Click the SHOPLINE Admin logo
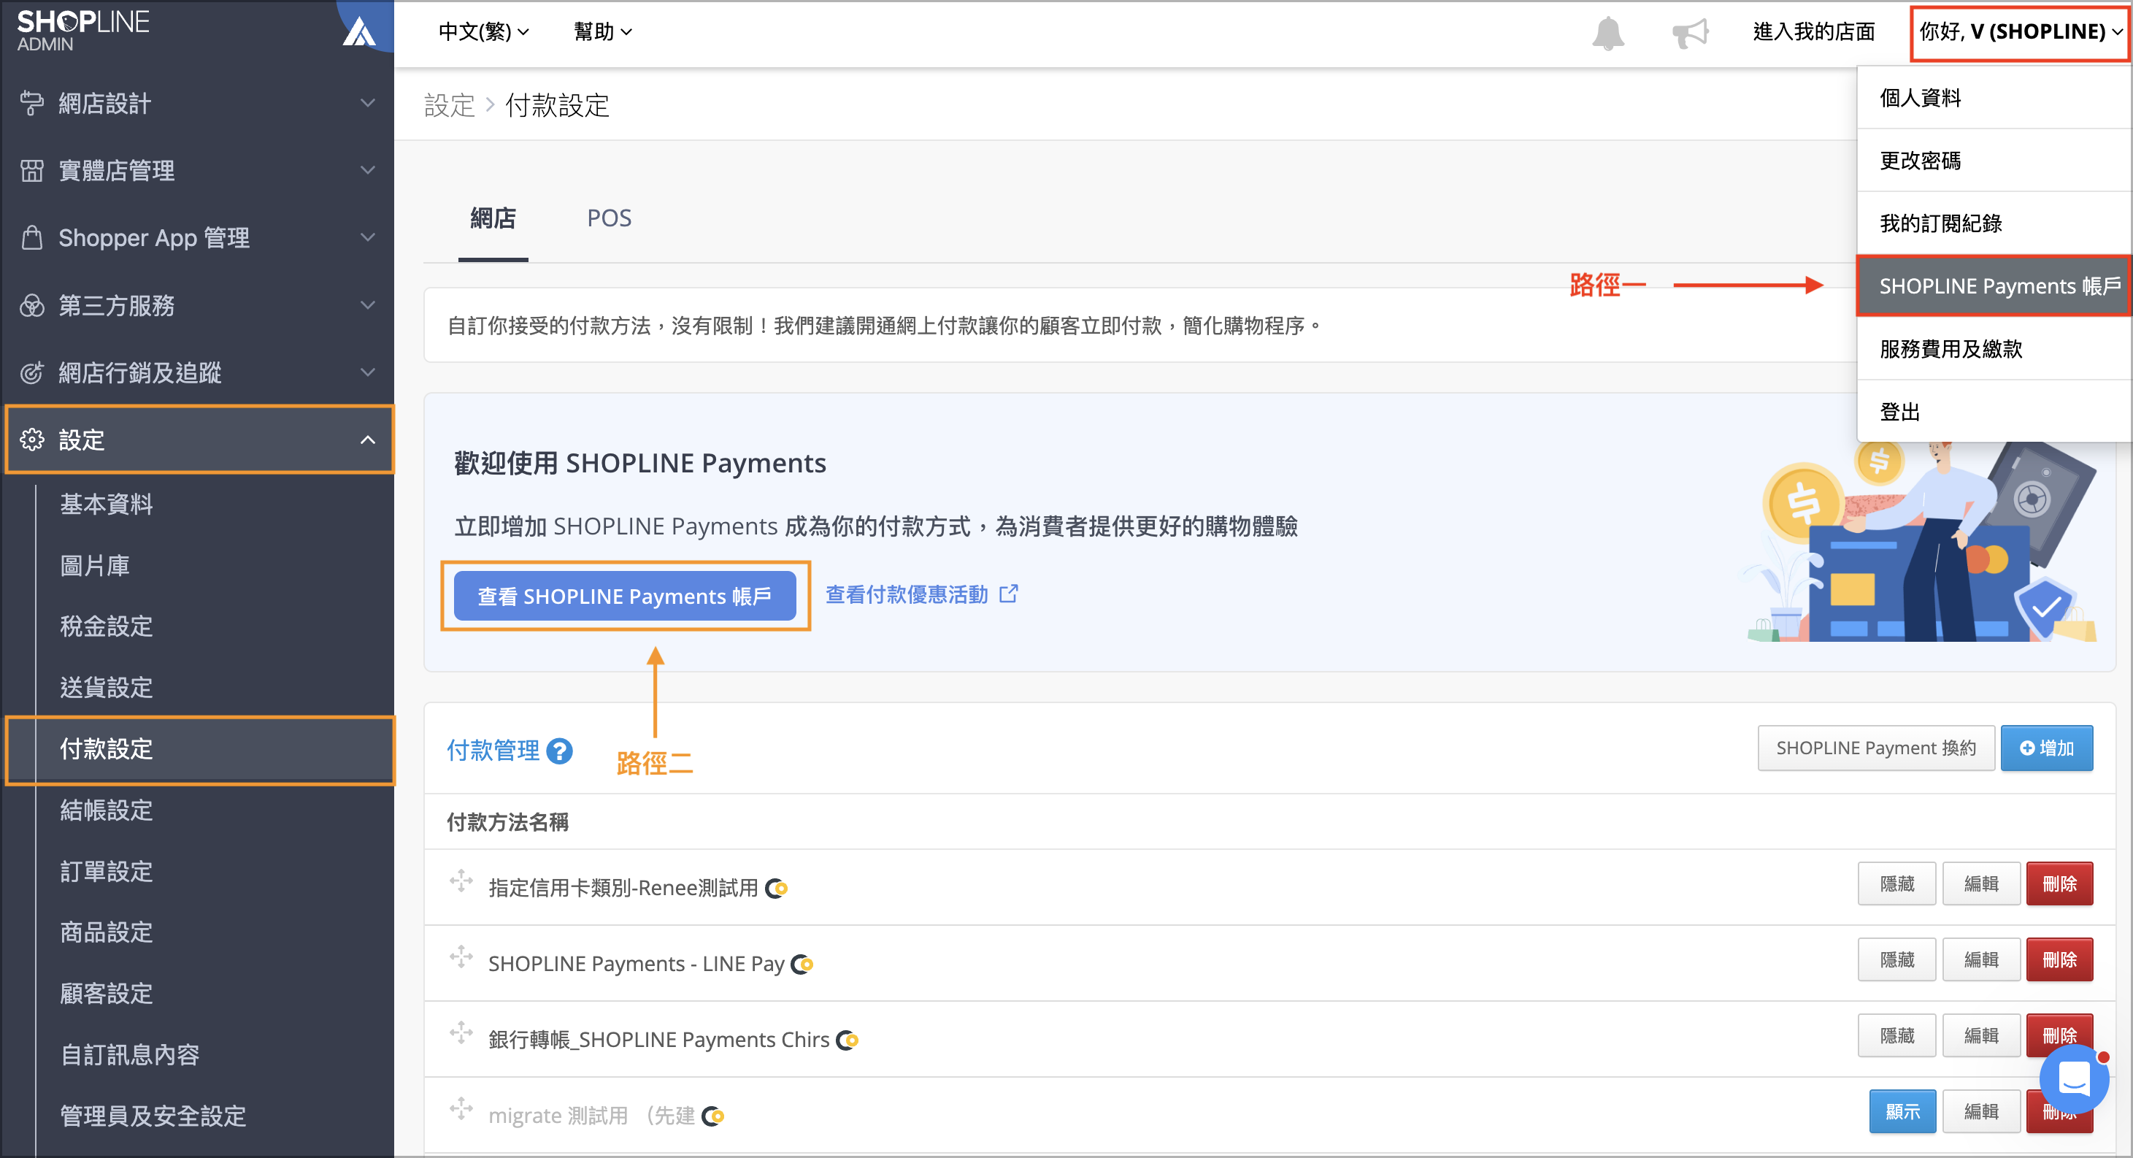The image size is (2133, 1158). click(82, 31)
